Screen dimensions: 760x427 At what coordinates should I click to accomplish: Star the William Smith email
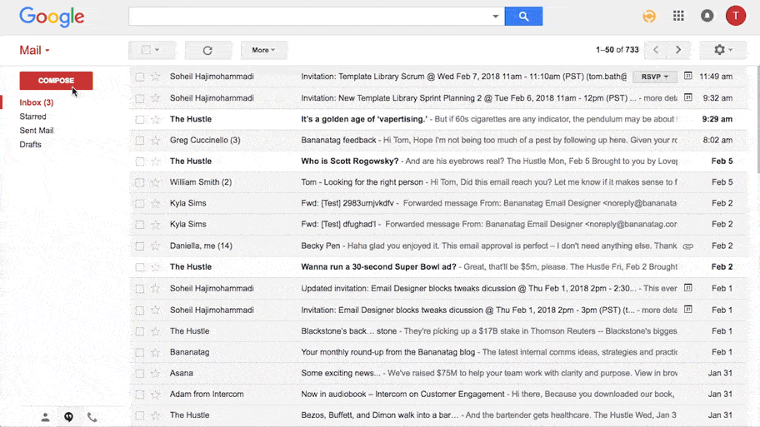tap(155, 182)
